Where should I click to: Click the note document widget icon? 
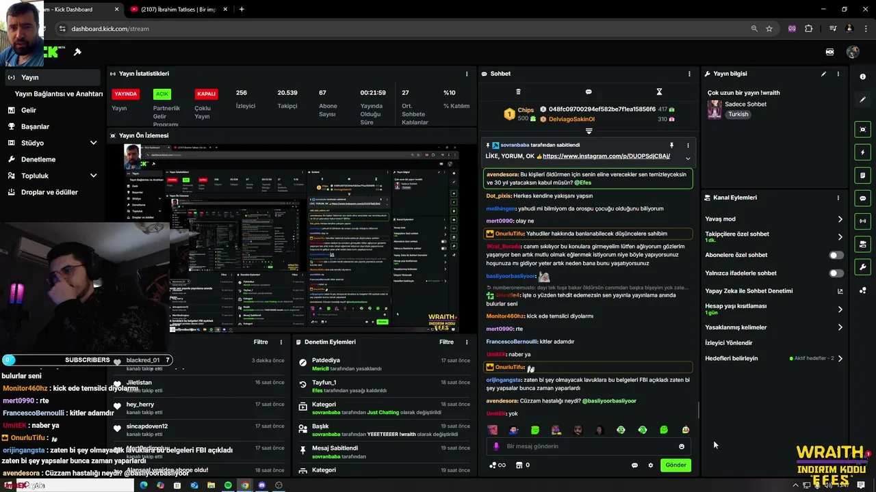tap(863, 176)
